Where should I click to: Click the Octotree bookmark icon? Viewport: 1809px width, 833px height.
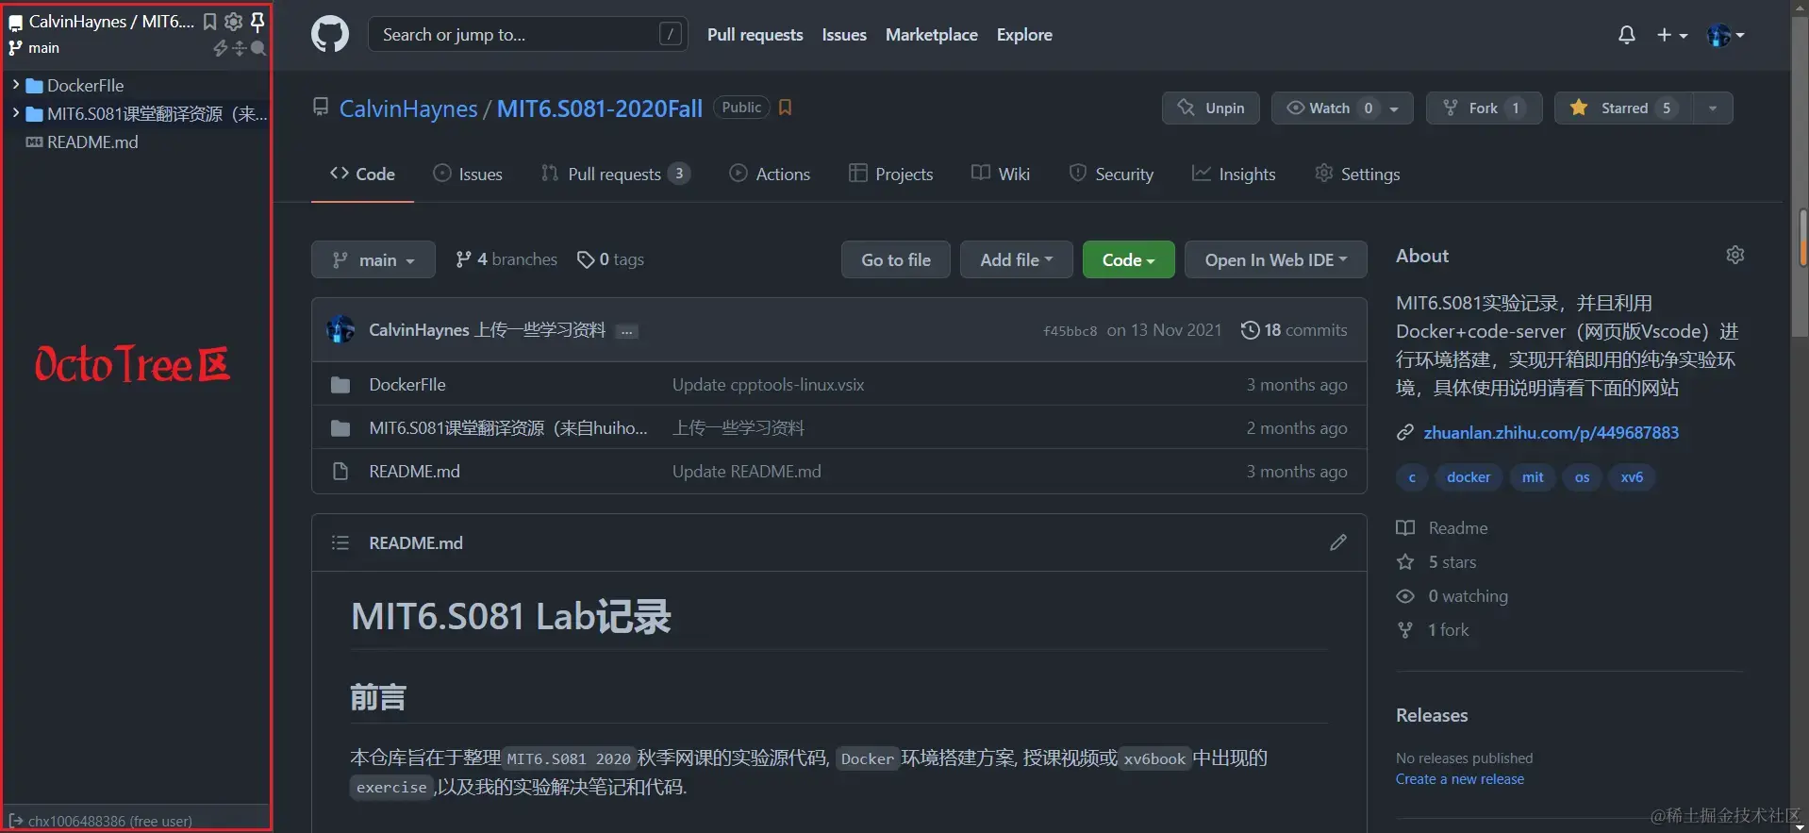[210, 22]
